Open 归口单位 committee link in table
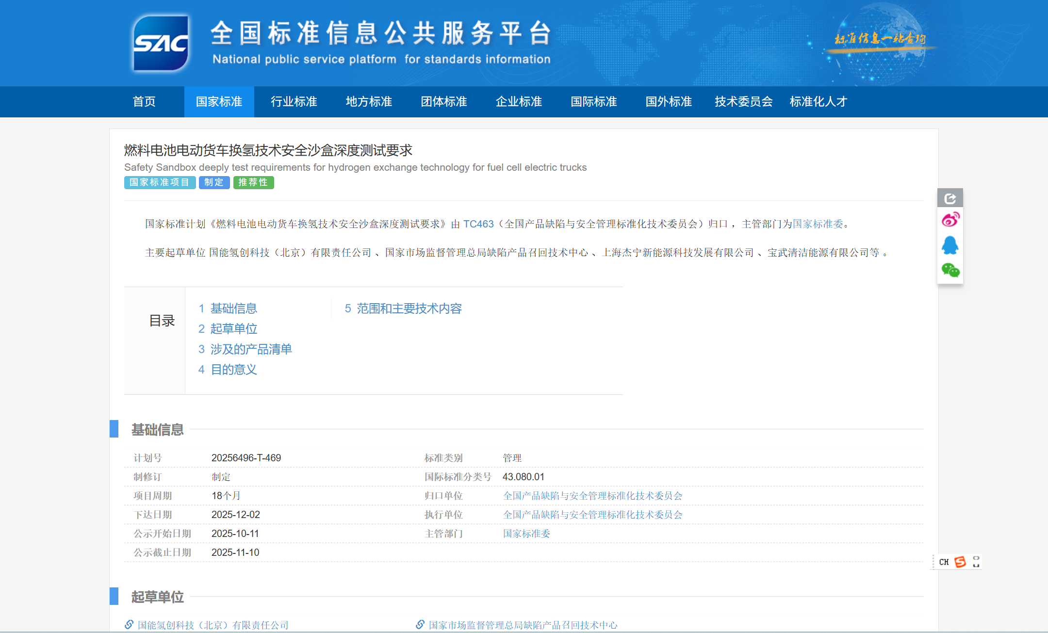Screen dimensions: 1048x633 (592, 496)
